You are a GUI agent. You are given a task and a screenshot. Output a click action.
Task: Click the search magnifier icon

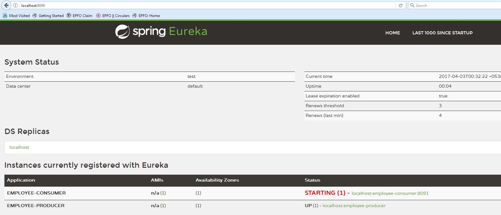pyautogui.click(x=412, y=5)
